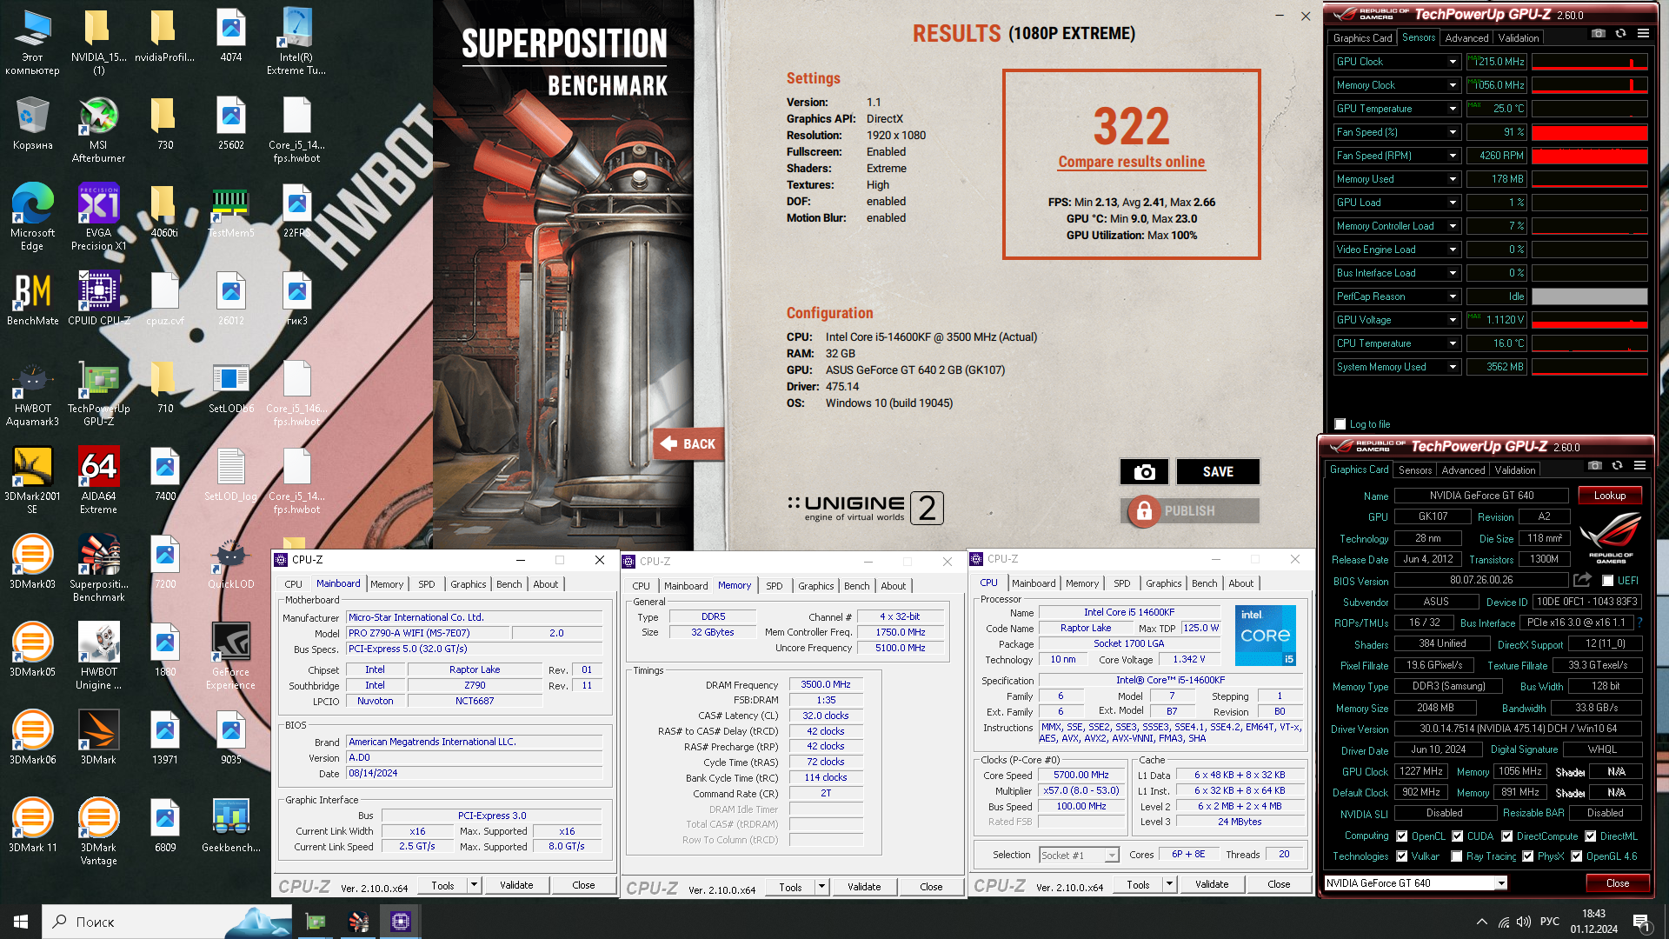Open hamburger menu in GPU-Z Sensors window

1643,34
